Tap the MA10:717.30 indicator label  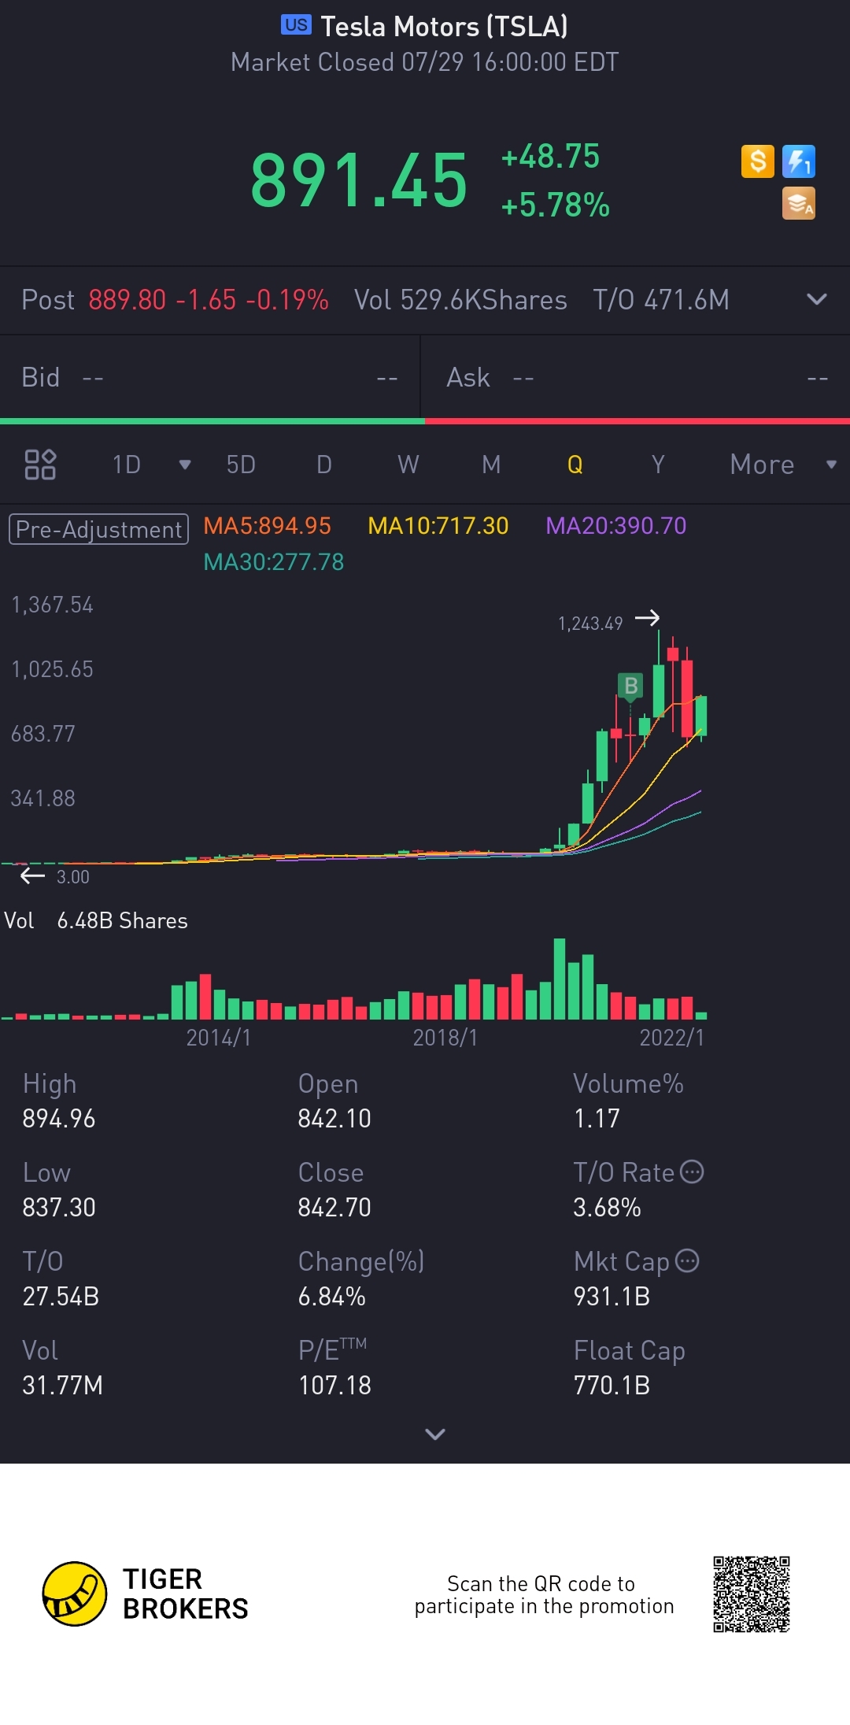(438, 526)
